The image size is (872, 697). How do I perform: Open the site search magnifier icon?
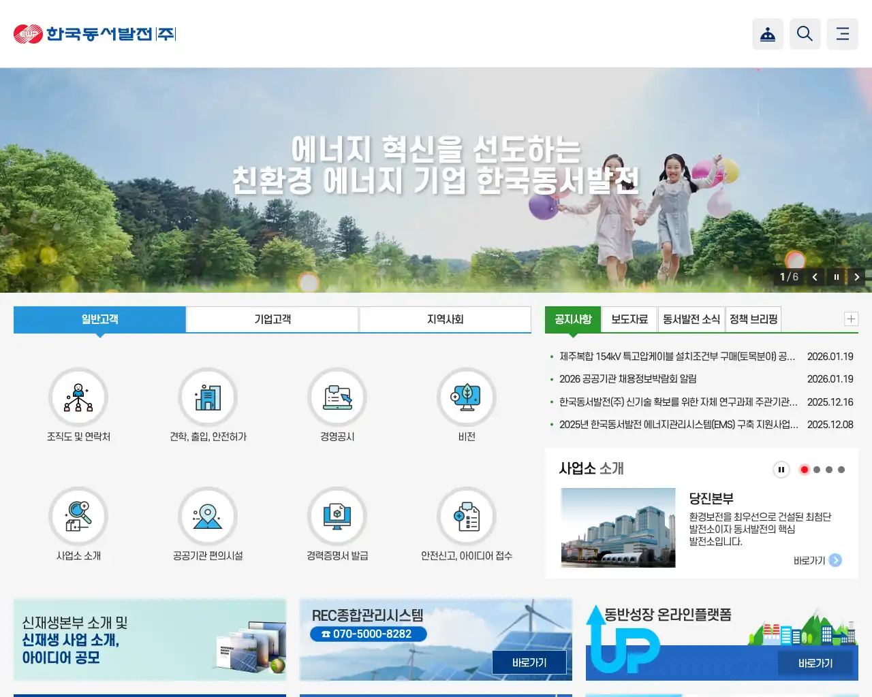(805, 34)
